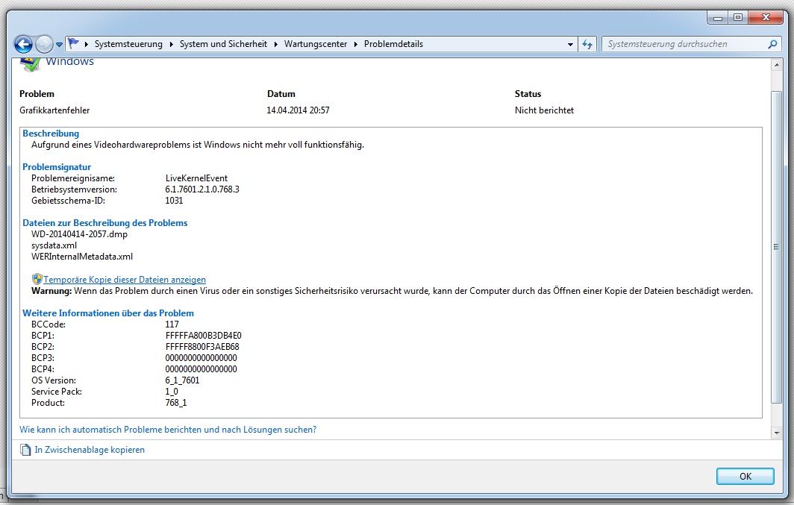
Task: Click the Gebietsschema-ID value 1031
Action: (x=174, y=201)
